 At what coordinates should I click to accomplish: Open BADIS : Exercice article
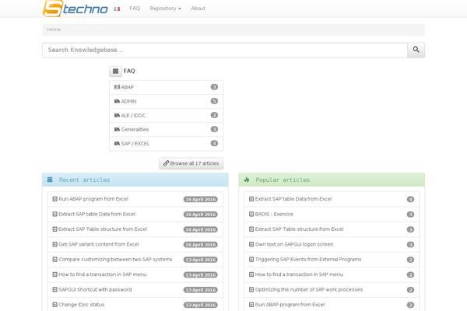click(274, 214)
